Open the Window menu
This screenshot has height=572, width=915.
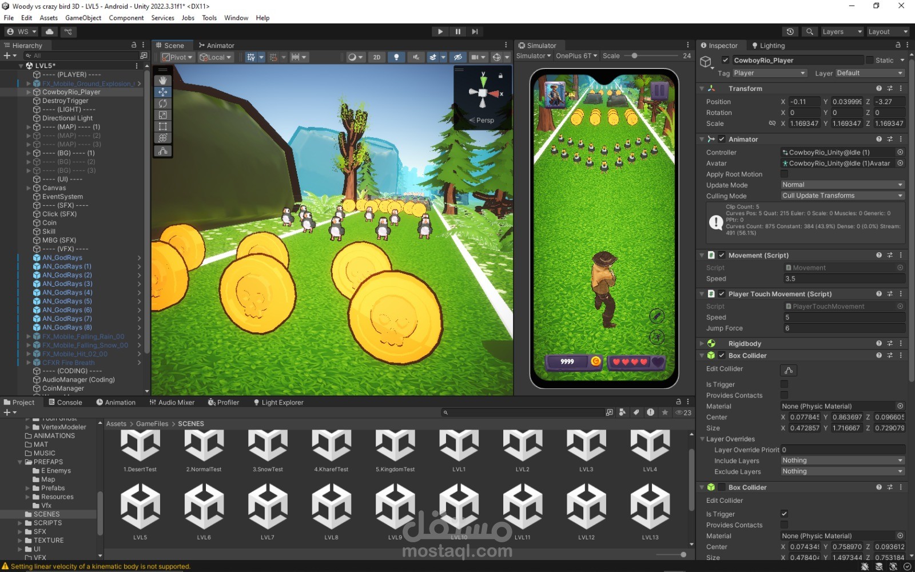click(236, 18)
